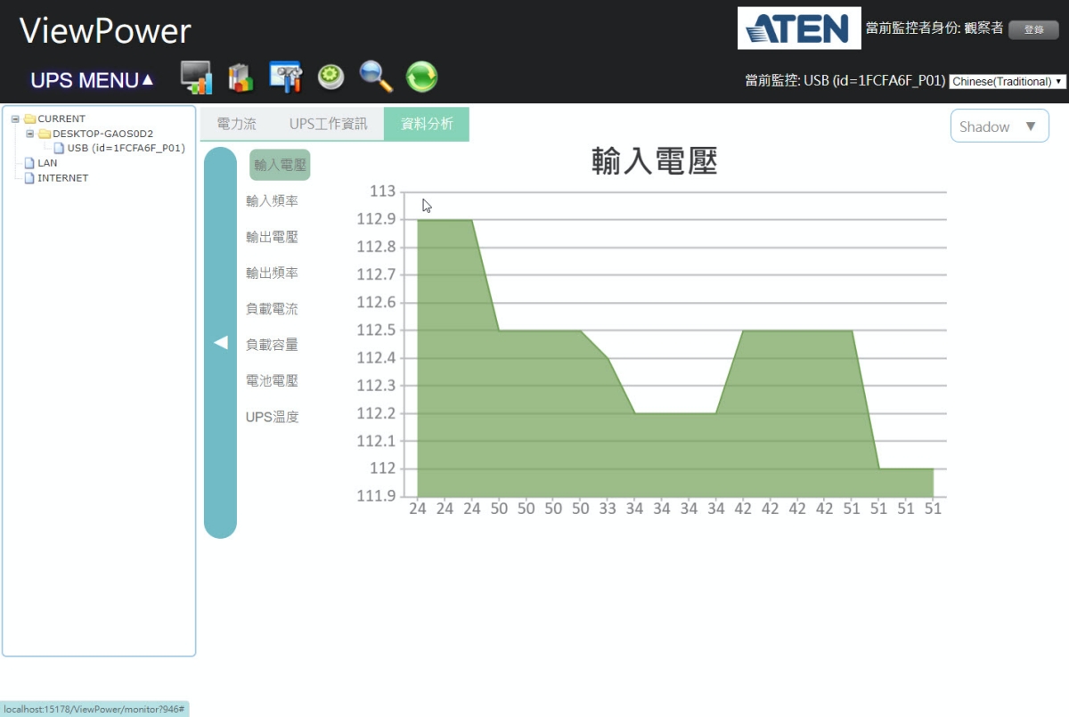Open the Chinese(Traditional) language dropdown
This screenshot has height=717, width=1069.
tap(1008, 81)
